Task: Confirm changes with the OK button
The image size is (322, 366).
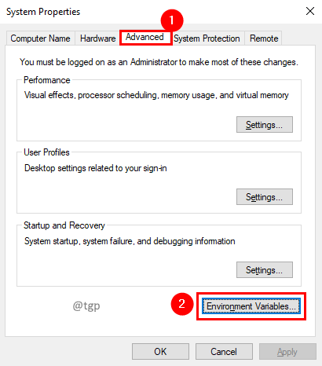Action: (160, 352)
